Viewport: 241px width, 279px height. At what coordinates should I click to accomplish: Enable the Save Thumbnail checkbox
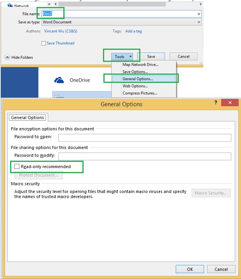point(44,43)
